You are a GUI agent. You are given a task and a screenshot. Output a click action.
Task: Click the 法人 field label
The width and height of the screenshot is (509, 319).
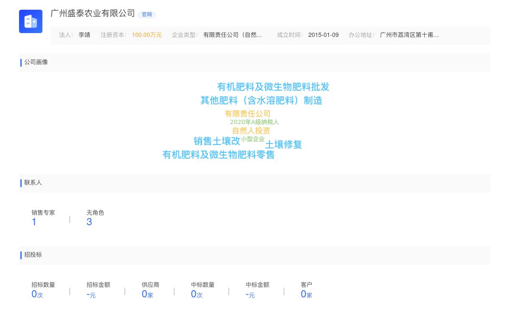pyautogui.click(x=66, y=35)
